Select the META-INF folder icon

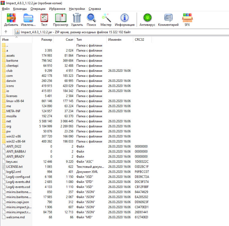(x=4, y=111)
